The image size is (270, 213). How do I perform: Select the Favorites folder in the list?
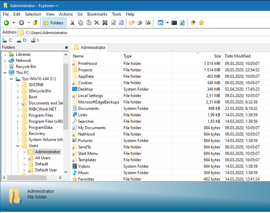coord(86,179)
